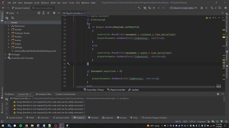Open File Explorer from the taskbar
The height and width of the screenshot is (128, 229).
[32, 126]
